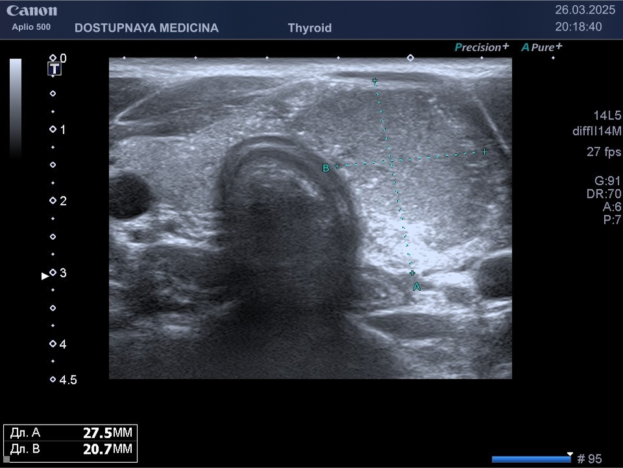Image resolution: width=623 pixels, height=468 pixels.
Task: Click the blue cine frame progress bar
Action: tap(531, 460)
